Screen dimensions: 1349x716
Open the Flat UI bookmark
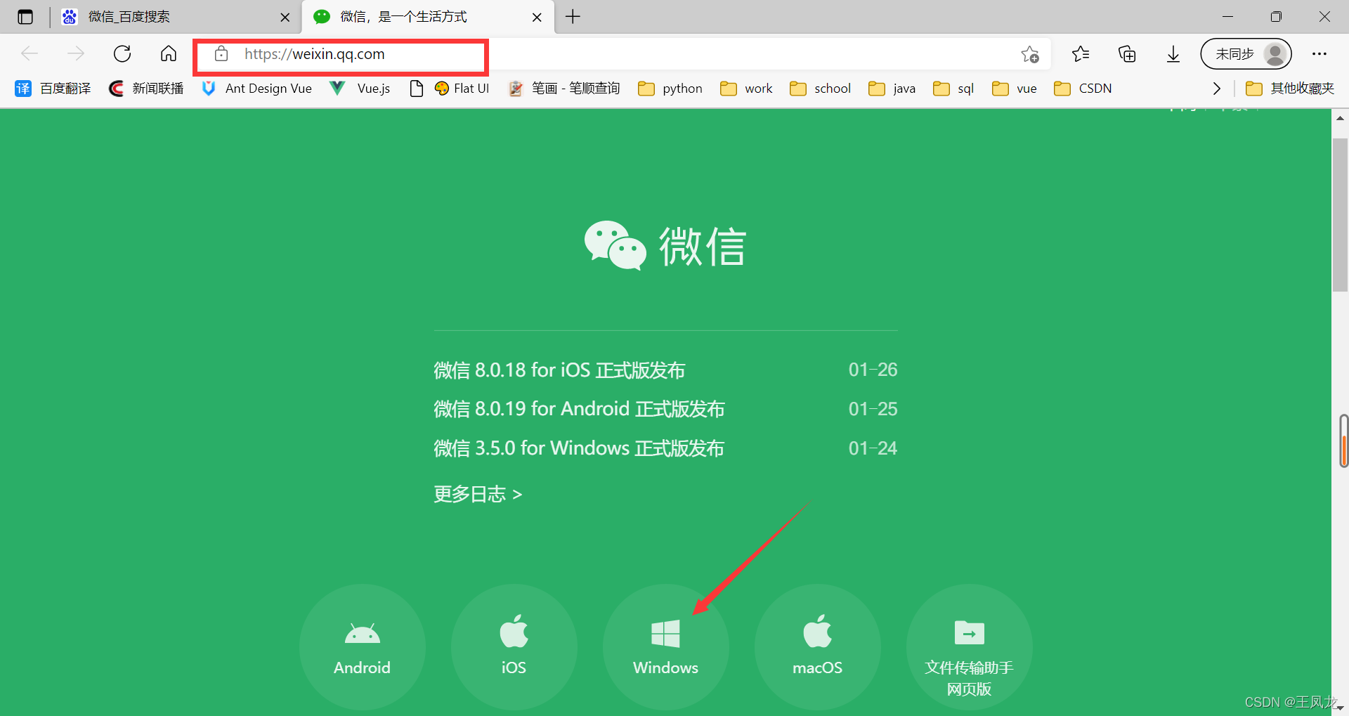(462, 89)
